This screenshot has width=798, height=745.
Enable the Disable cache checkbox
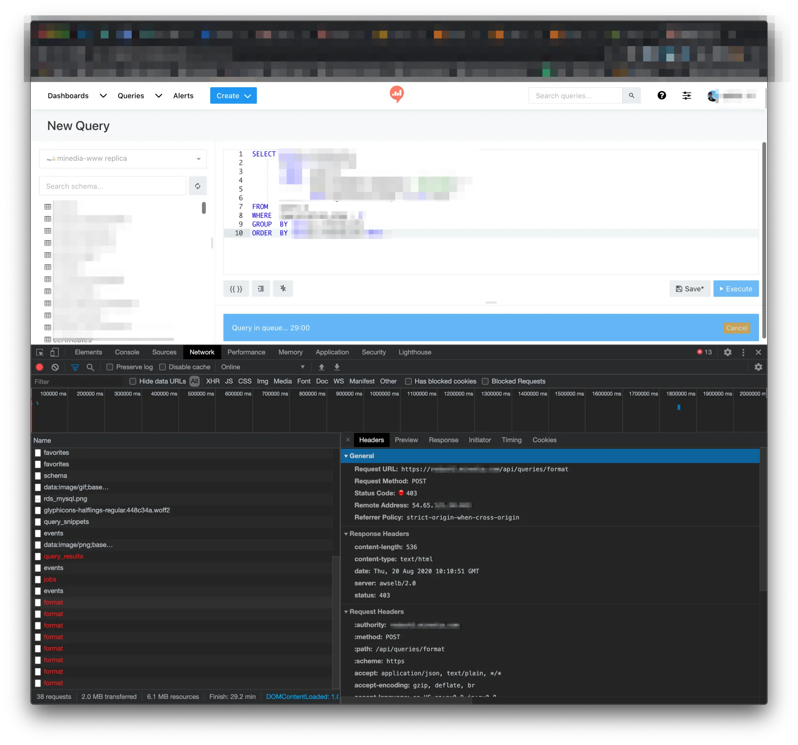pos(163,367)
